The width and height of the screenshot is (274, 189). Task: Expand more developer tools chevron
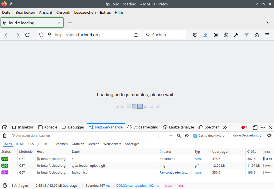(225, 127)
